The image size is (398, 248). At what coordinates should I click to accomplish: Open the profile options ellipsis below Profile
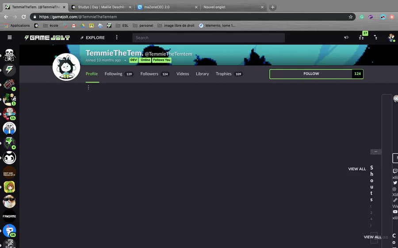tap(88, 88)
